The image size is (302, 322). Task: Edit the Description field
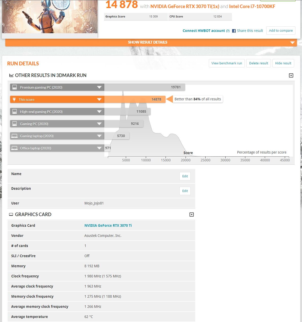185,191
